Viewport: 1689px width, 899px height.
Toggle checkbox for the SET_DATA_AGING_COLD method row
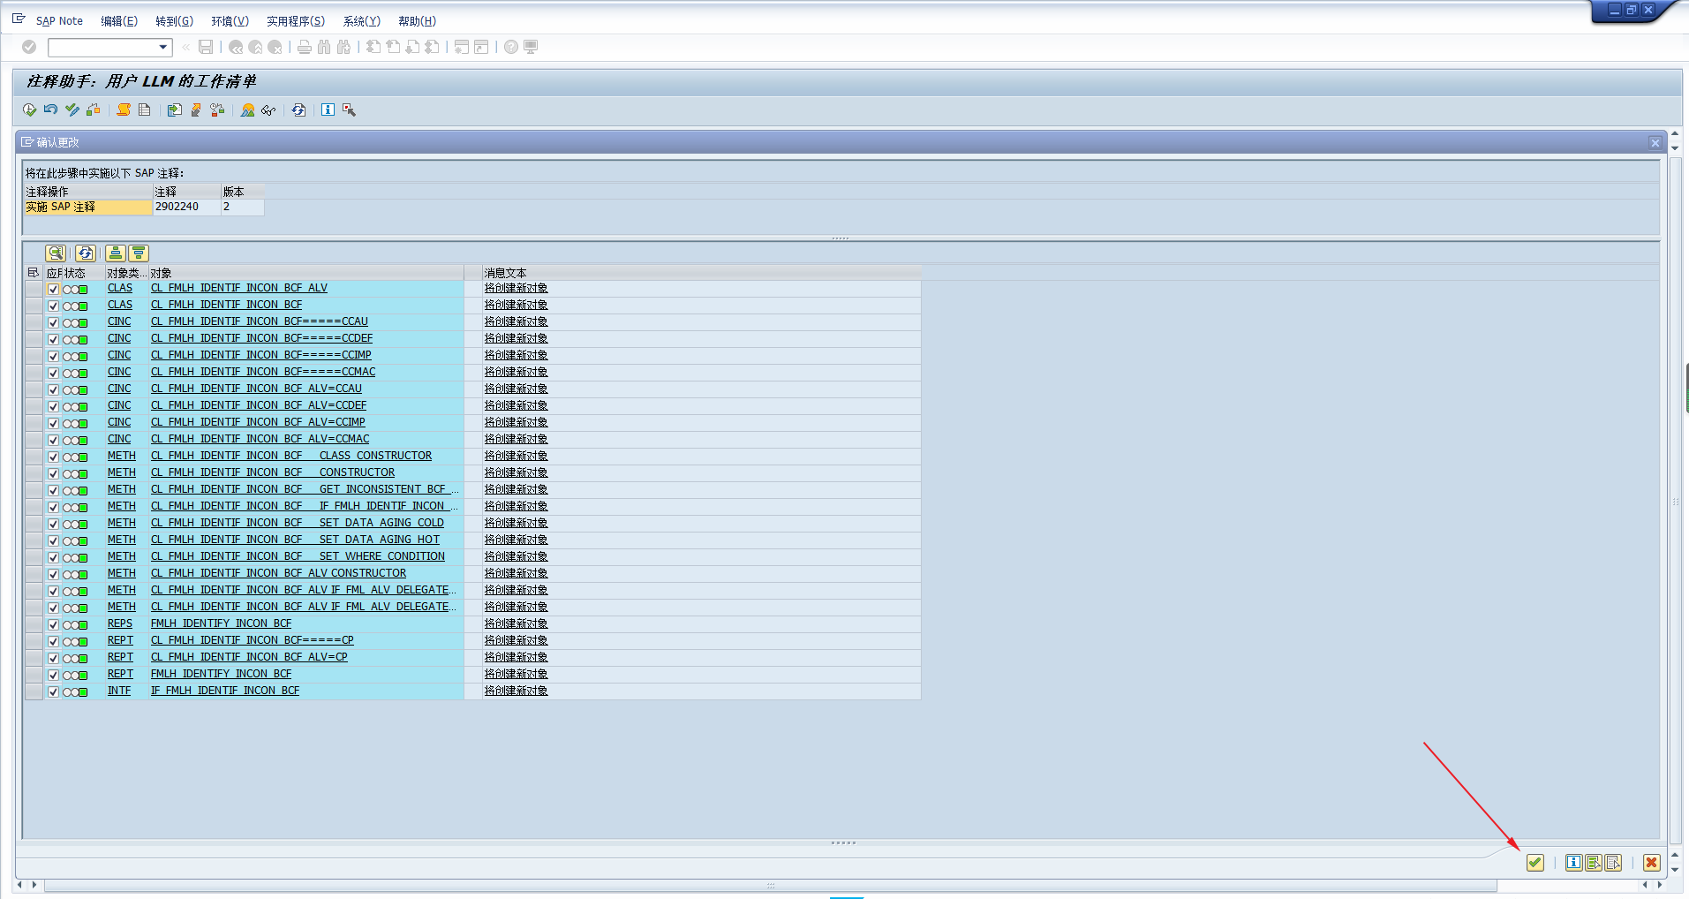pyautogui.click(x=53, y=524)
